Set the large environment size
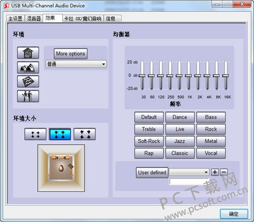 click(85, 134)
